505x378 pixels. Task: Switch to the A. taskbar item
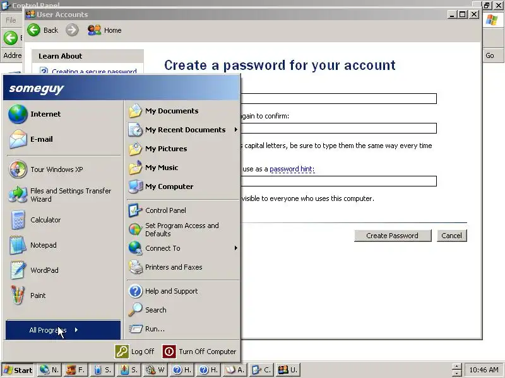click(x=234, y=370)
